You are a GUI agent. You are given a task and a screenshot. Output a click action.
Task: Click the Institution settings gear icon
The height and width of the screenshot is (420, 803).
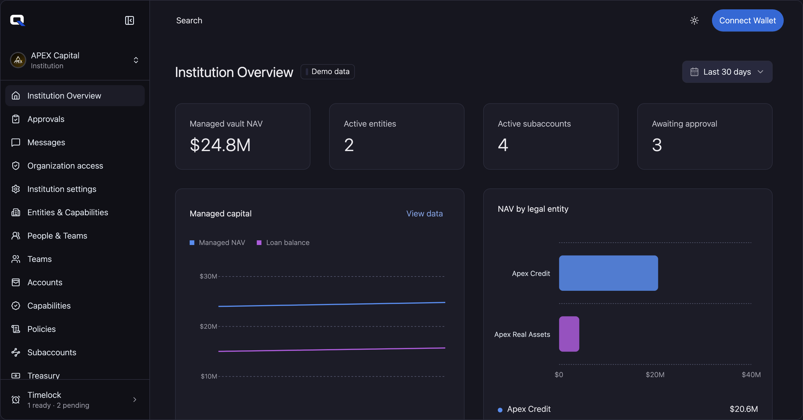coord(15,189)
